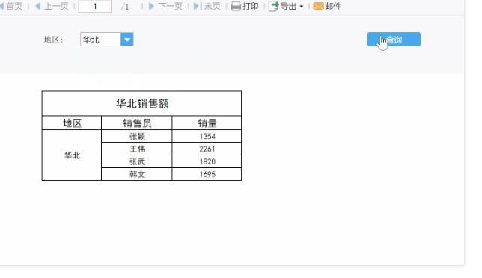Image resolution: width=482 pixels, height=278 pixels.
Task: Go to previous page 上一页
Action: click(52, 6)
